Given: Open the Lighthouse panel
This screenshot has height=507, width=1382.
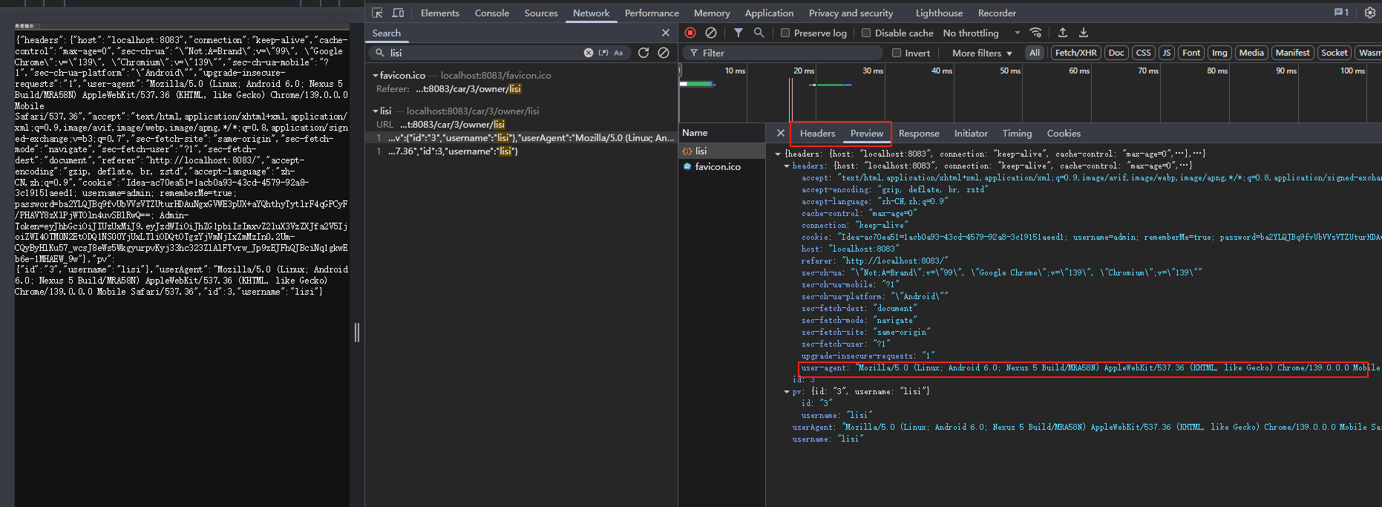Looking at the screenshot, I should [x=939, y=13].
